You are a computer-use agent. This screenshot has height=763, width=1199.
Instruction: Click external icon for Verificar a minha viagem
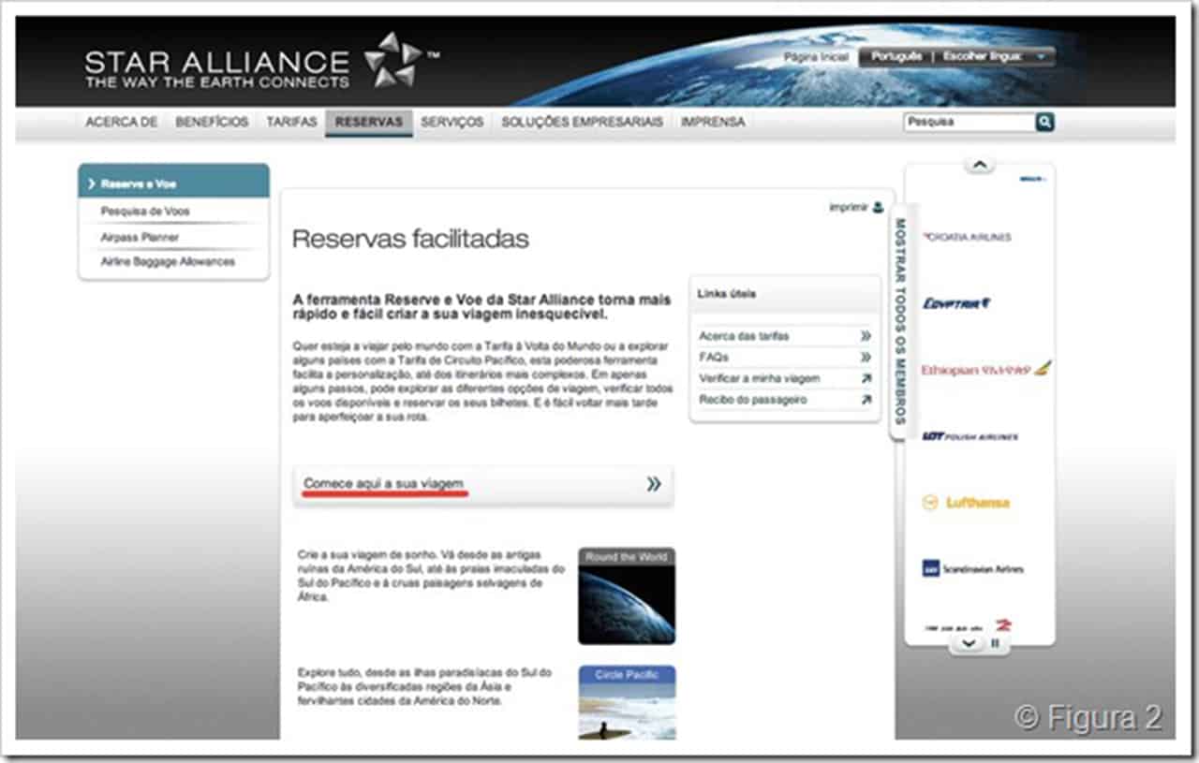tap(866, 378)
